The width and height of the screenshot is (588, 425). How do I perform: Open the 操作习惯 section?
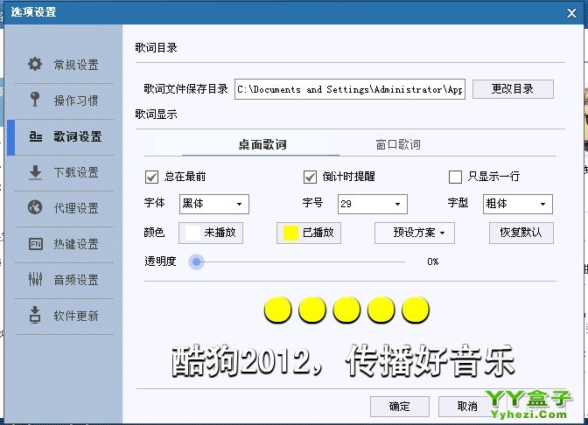(x=64, y=101)
